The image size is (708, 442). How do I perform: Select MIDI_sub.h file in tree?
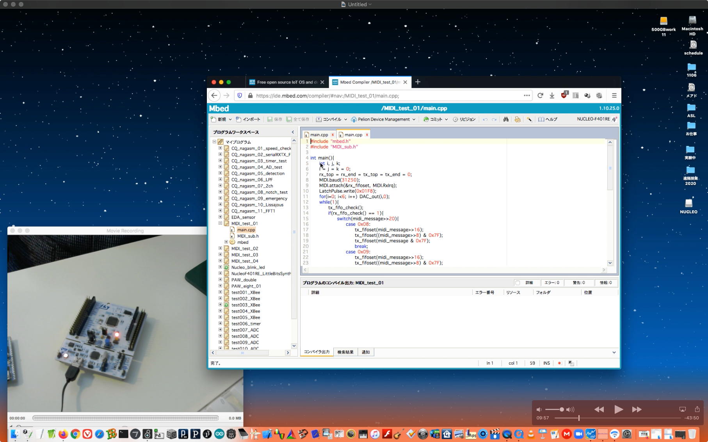(x=248, y=236)
